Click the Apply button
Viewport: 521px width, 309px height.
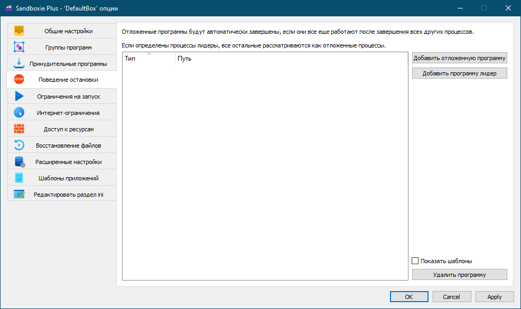pos(495,297)
